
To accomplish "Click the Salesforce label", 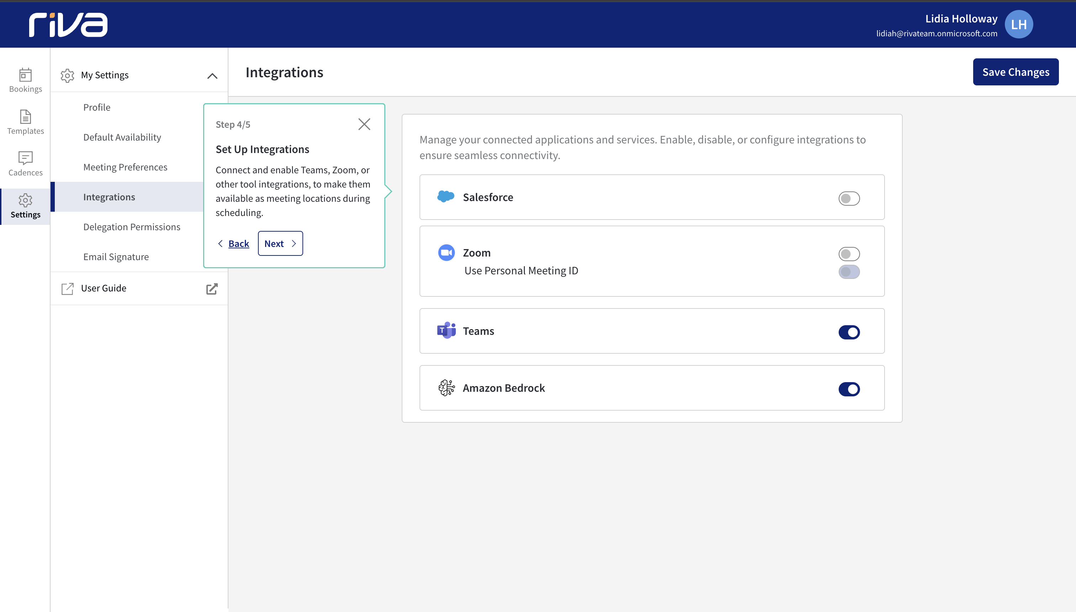I will (x=488, y=197).
